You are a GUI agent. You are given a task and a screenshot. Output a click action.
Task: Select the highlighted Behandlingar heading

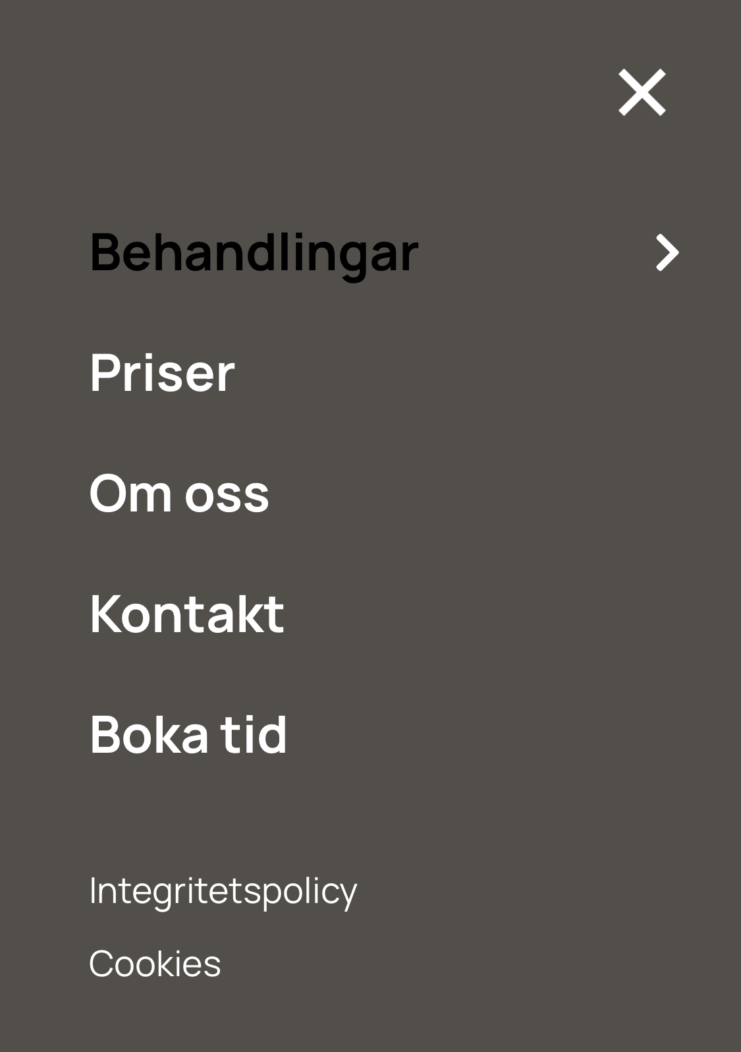(254, 253)
